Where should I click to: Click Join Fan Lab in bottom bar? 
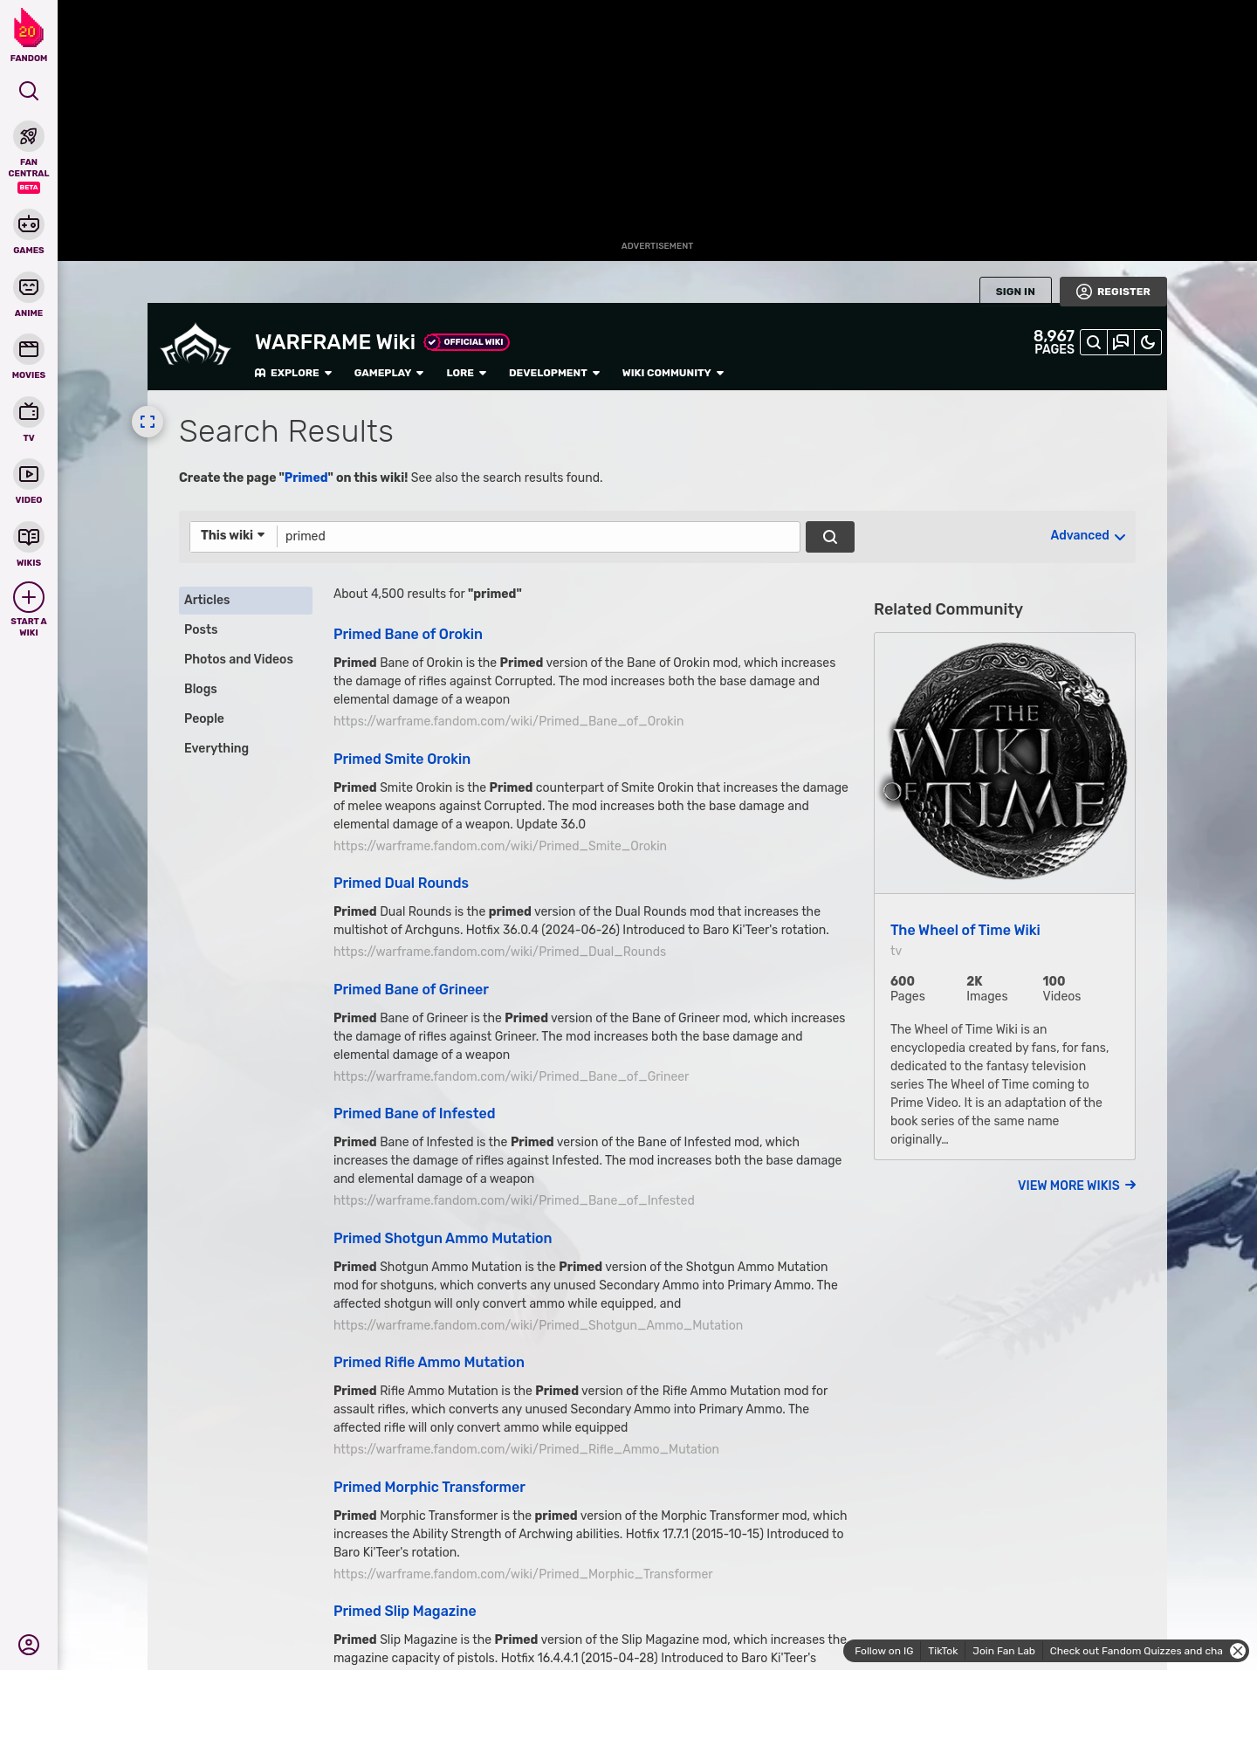[x=1003, y=1651]
